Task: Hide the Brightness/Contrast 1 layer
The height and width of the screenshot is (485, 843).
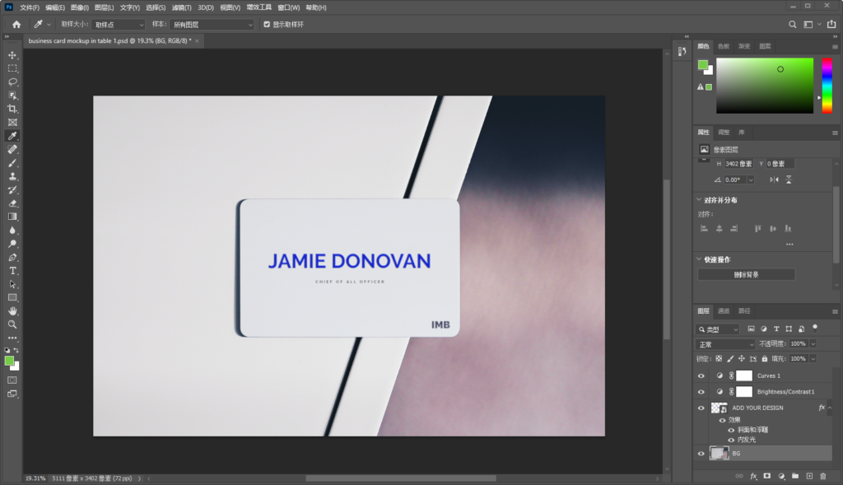Action: [701, 392]
